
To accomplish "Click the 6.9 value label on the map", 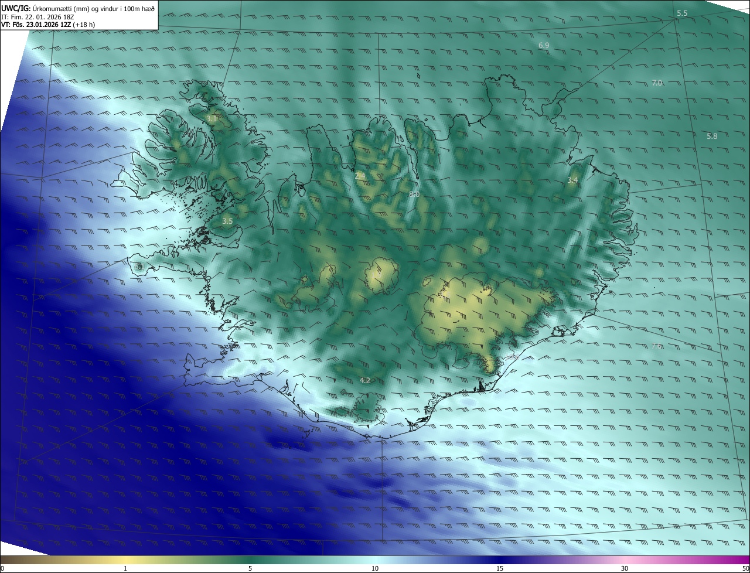I will tap(544, 45).
